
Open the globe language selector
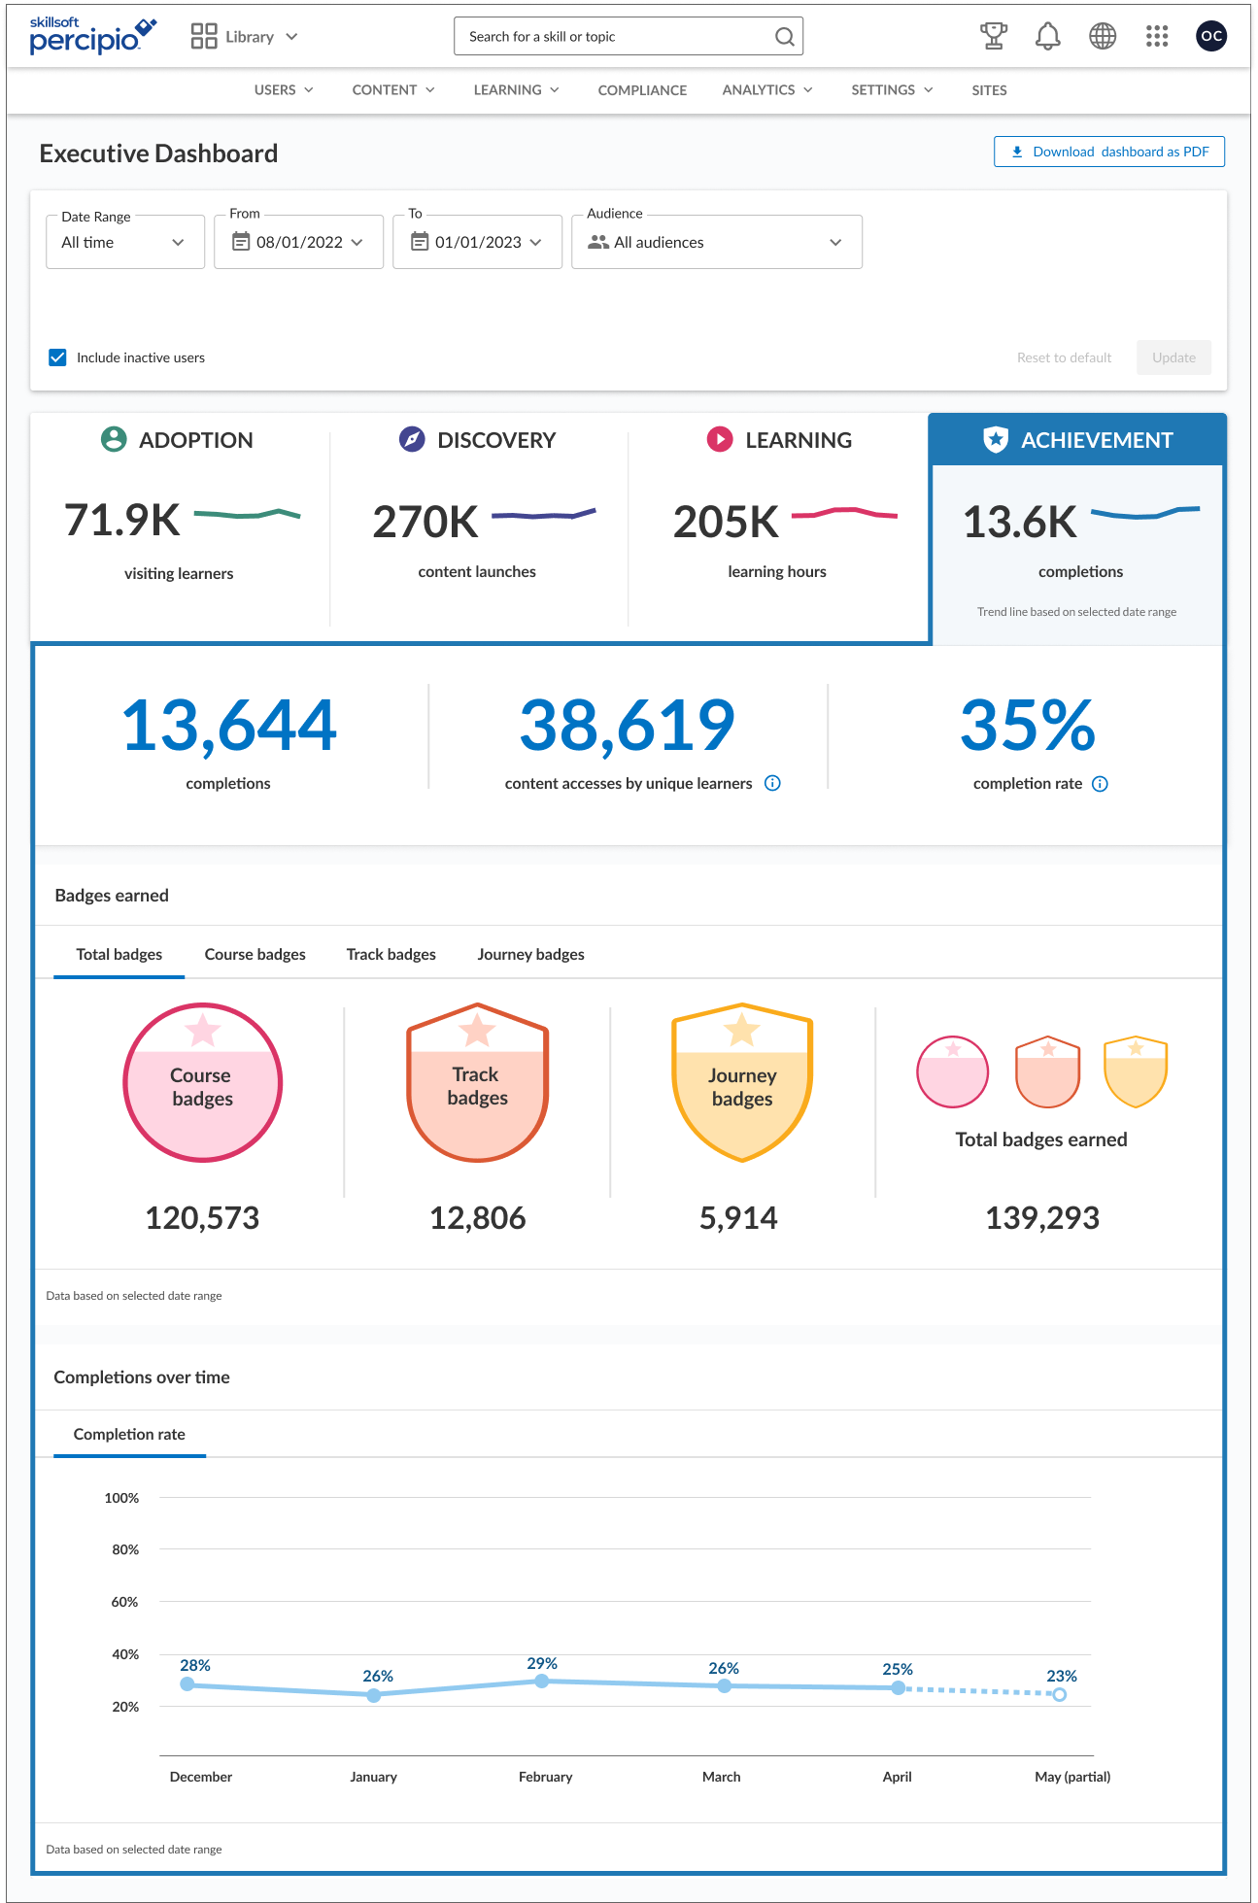[1103, 36]
